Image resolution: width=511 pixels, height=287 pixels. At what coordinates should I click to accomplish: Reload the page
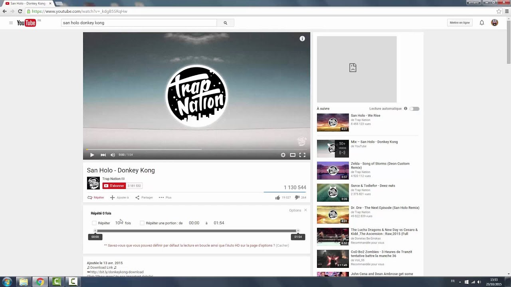point(20,12)
